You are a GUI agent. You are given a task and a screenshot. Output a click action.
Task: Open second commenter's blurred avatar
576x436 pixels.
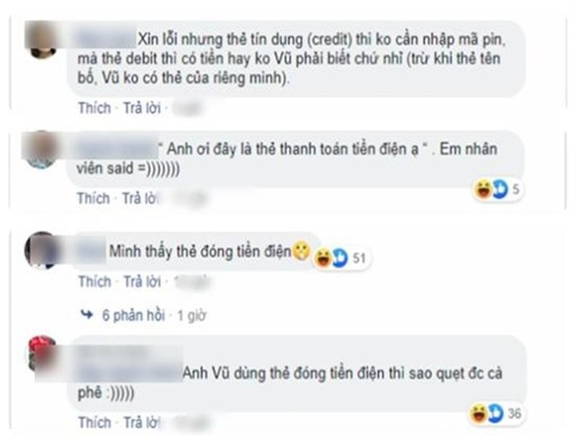41,150
